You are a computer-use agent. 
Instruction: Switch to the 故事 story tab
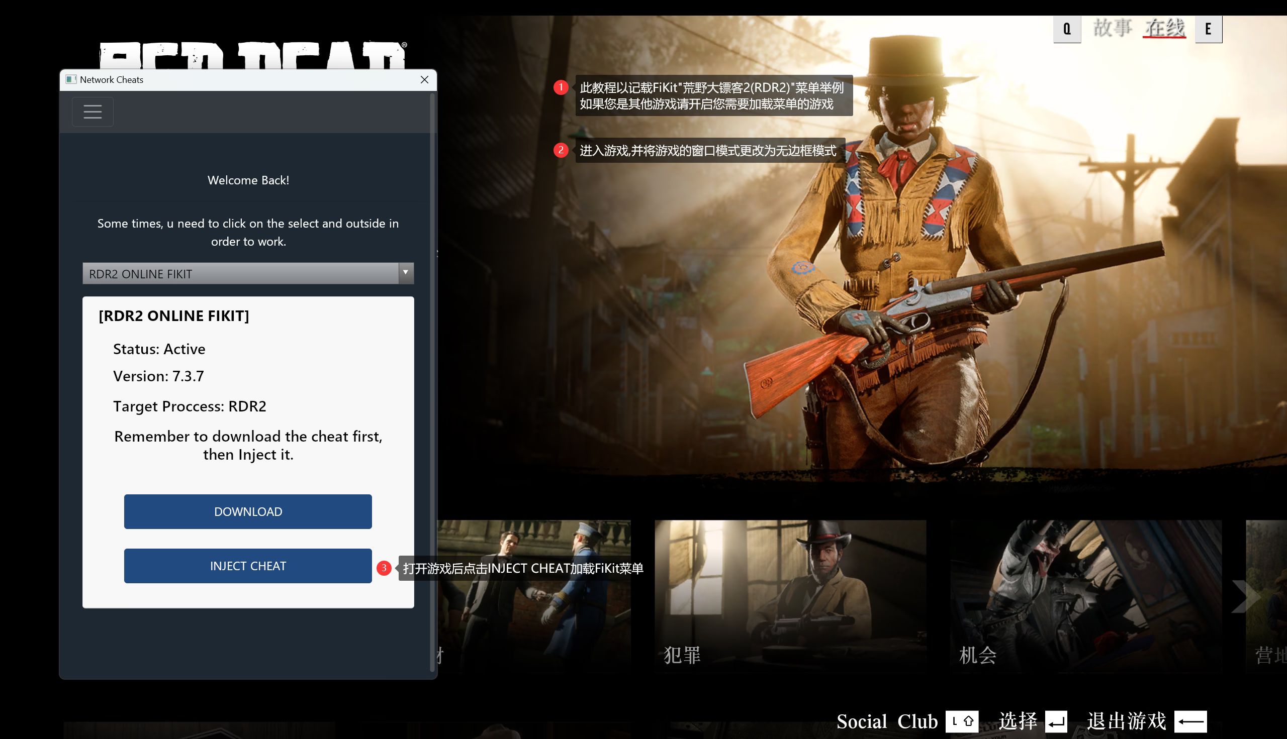1112,28
